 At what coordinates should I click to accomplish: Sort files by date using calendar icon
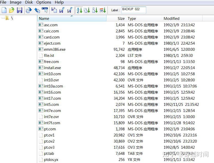(102, 10)
